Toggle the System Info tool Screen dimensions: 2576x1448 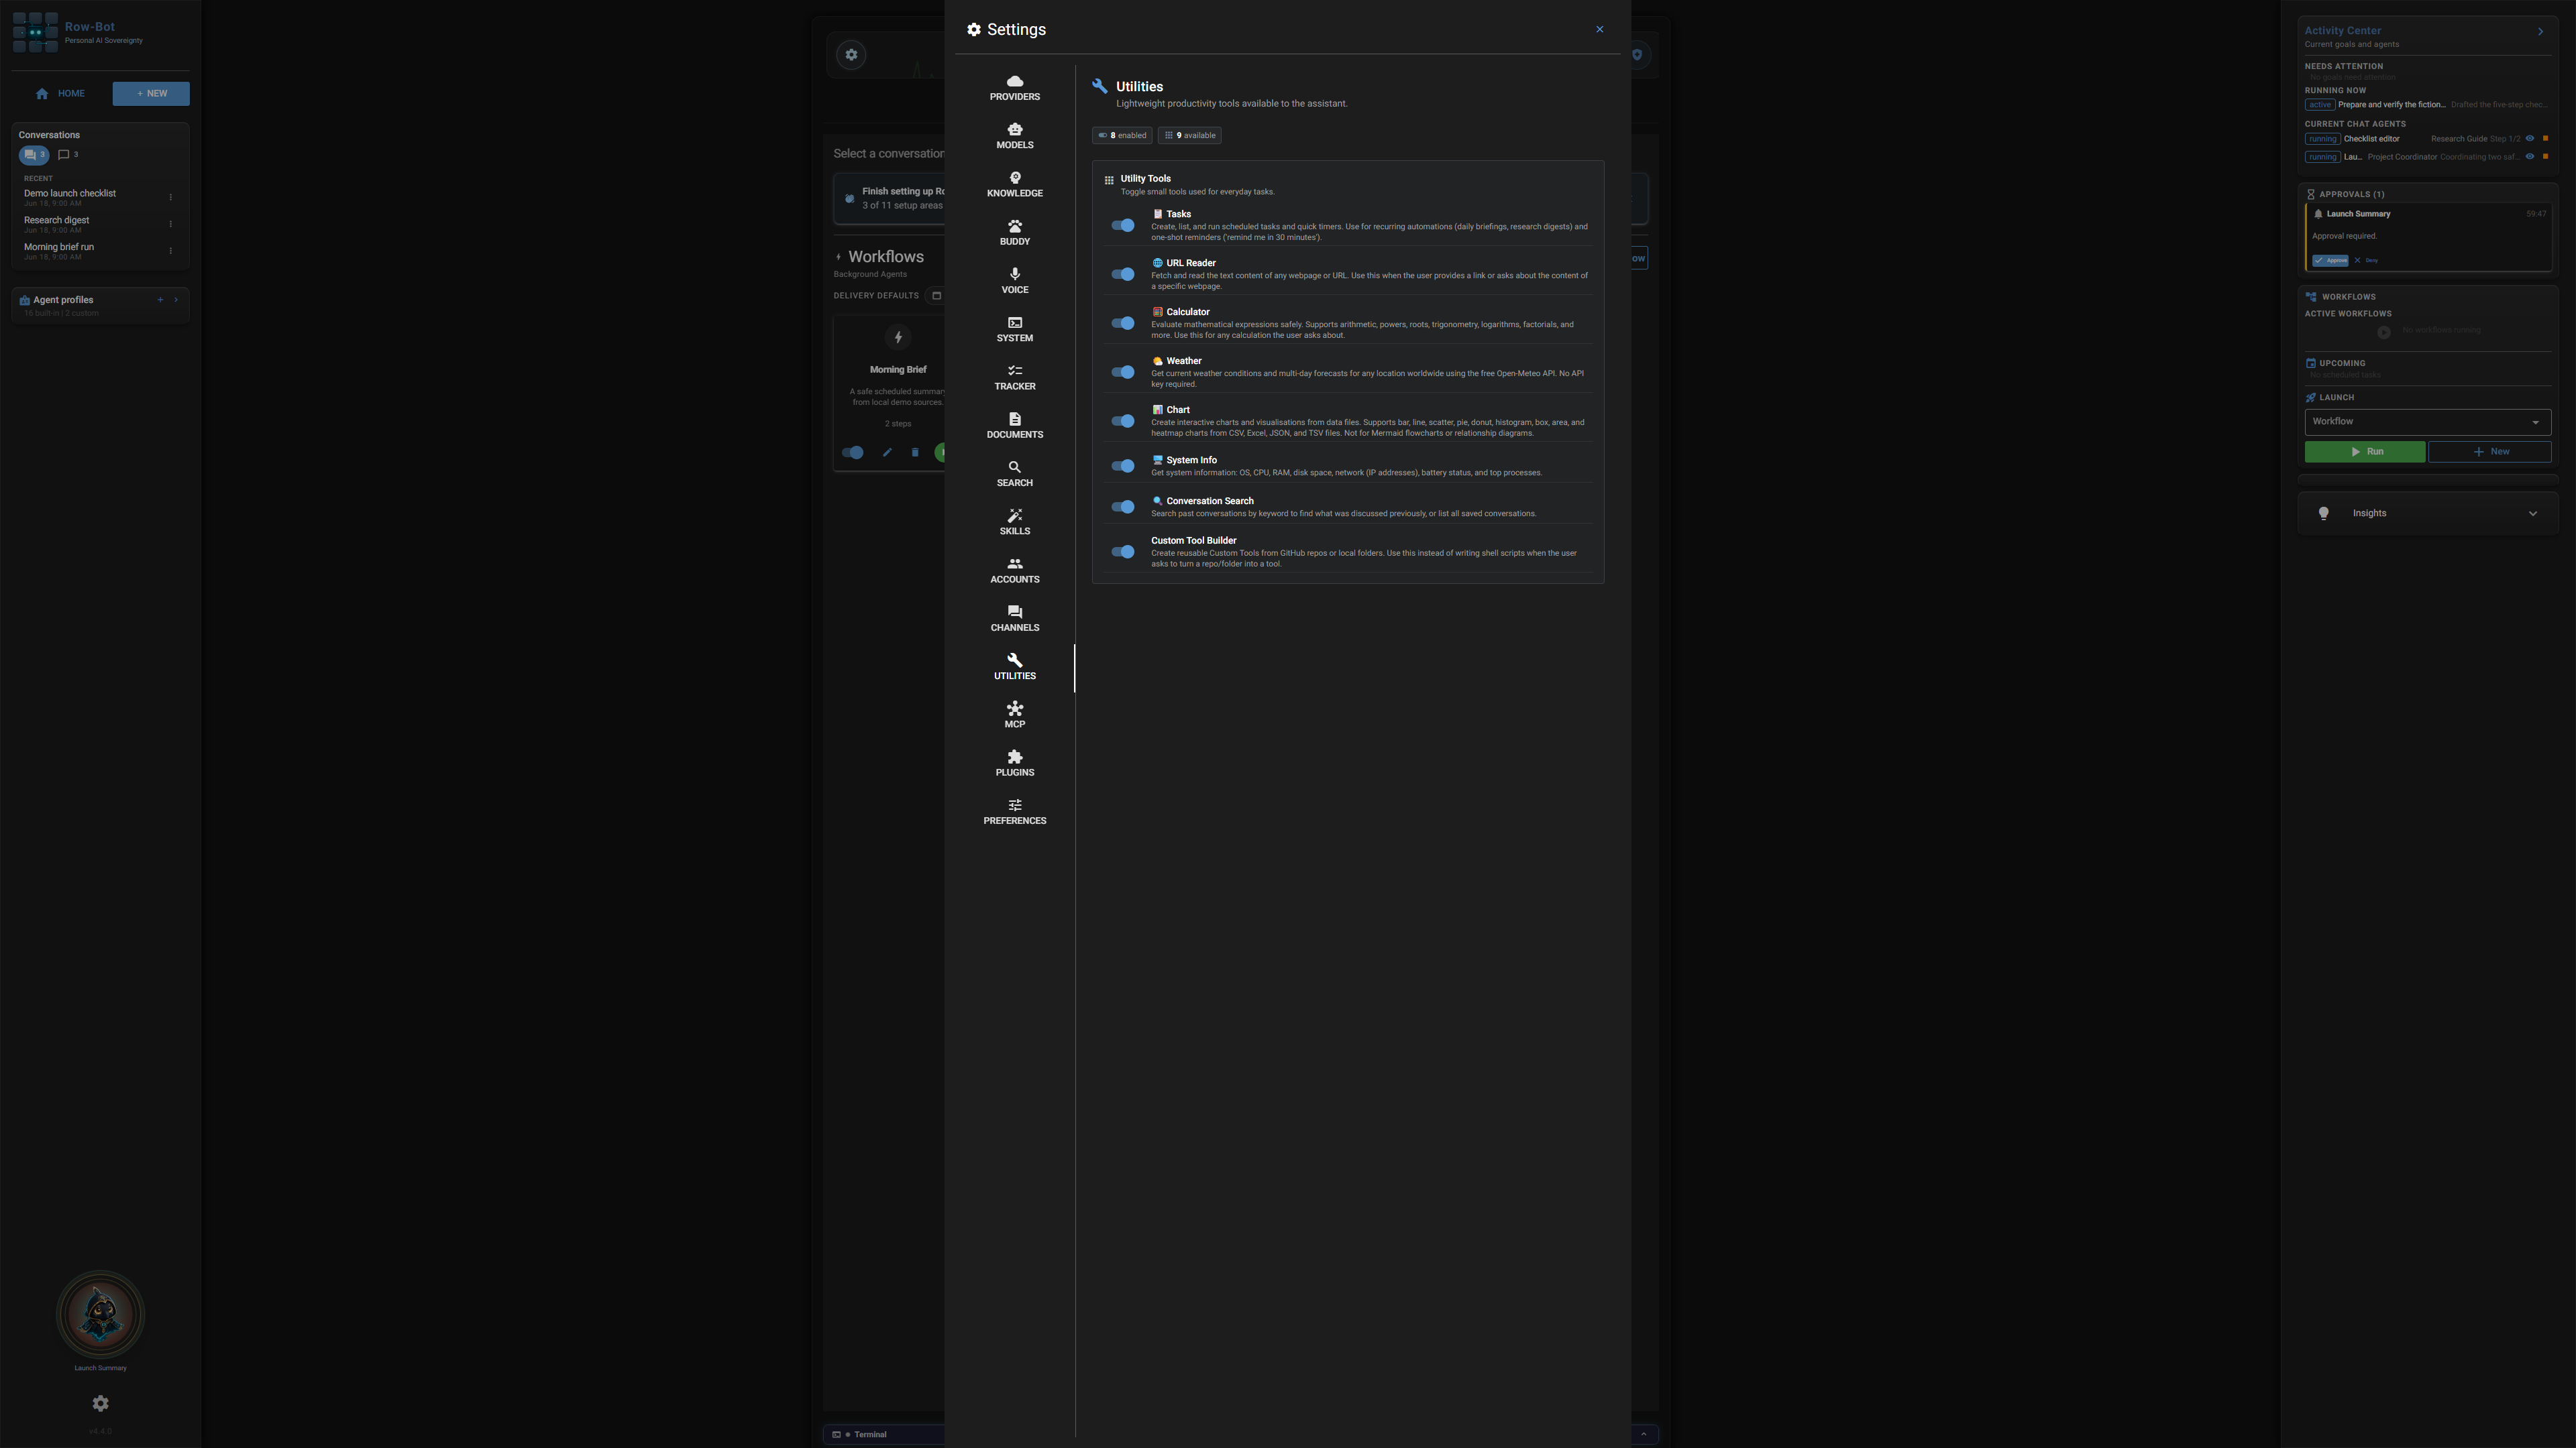1123,467
